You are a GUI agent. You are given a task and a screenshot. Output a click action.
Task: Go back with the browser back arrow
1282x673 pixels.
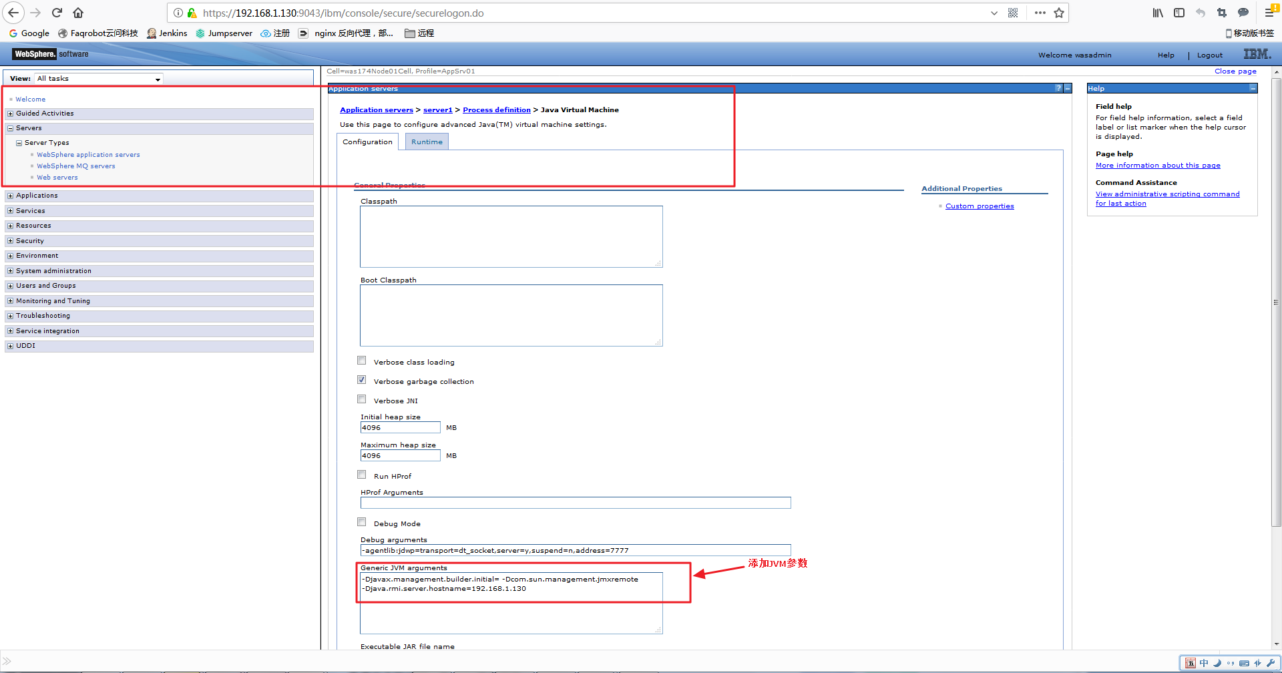(13, 13)
